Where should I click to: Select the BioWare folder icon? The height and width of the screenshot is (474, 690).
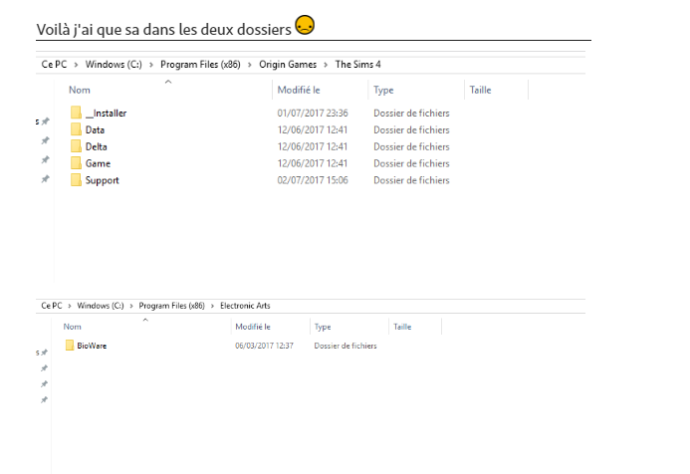70,346
